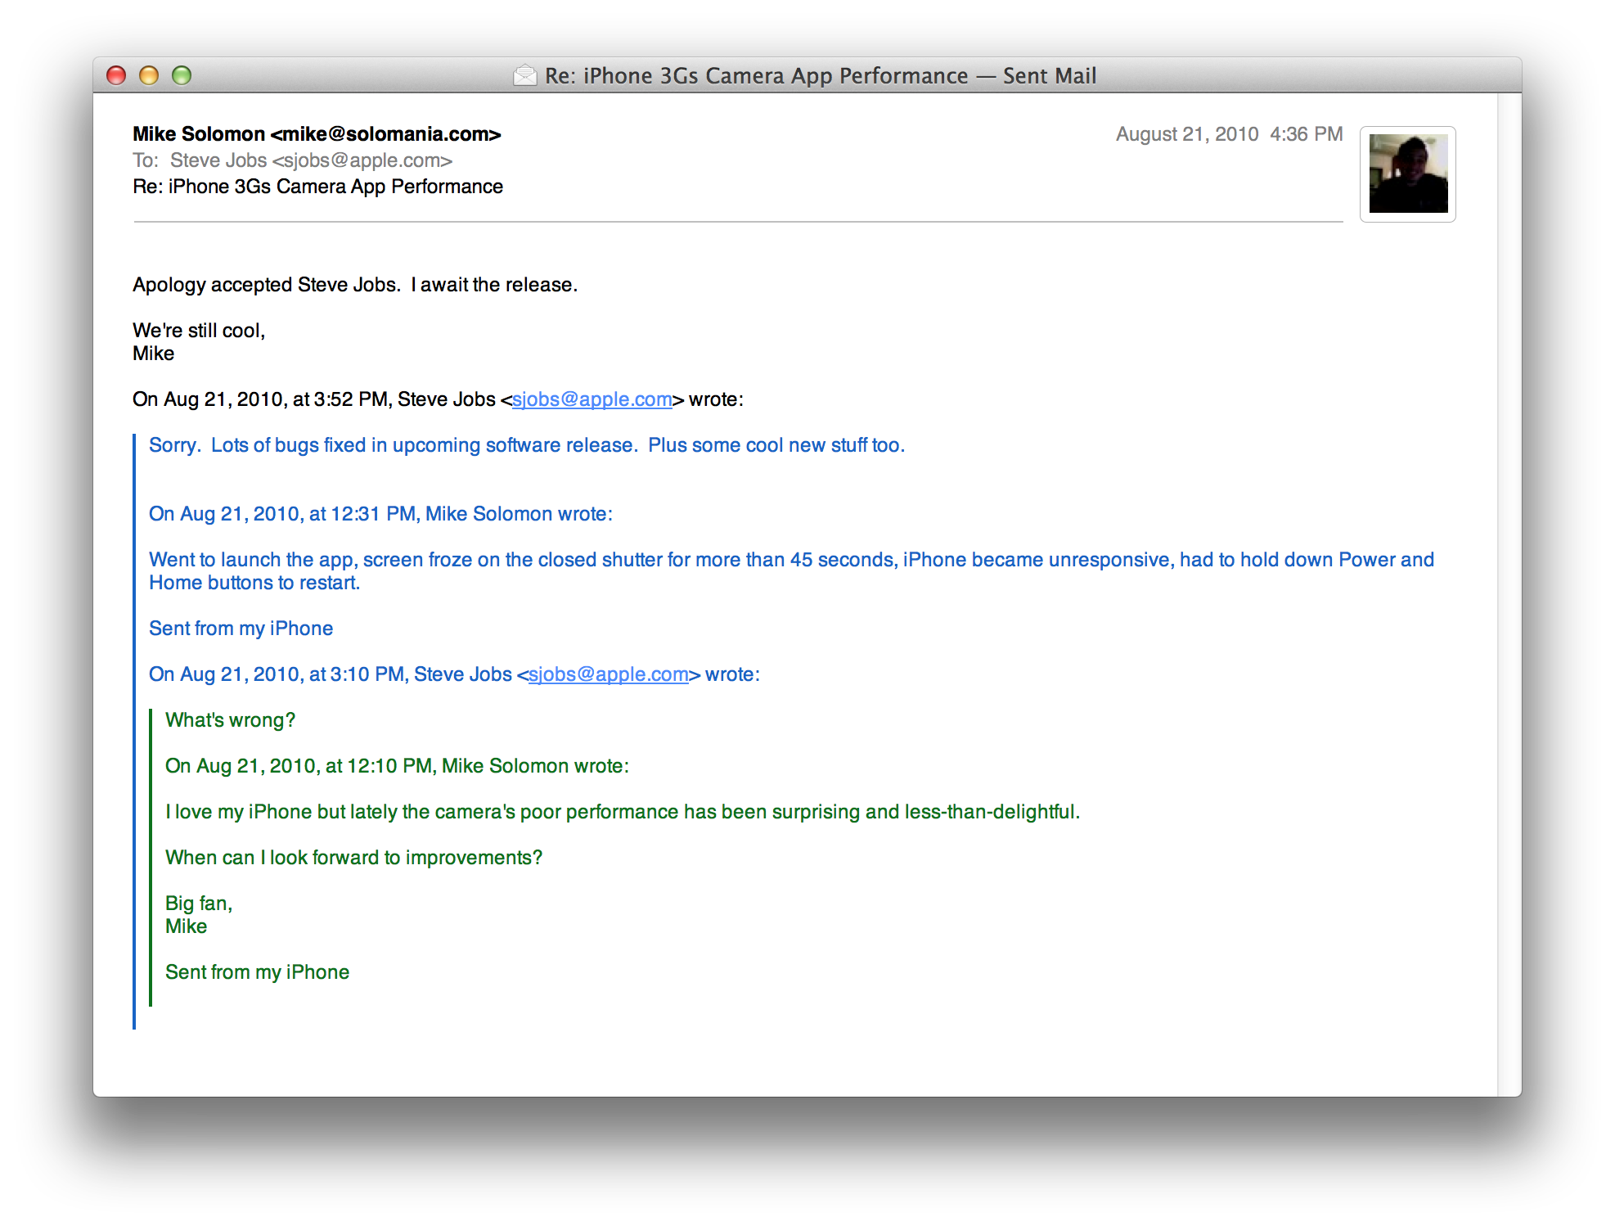Image resolution: width=1615 pixels, height=1226 pixels.
Task: Click the green 'Big fan,' line
Action: 199,904
